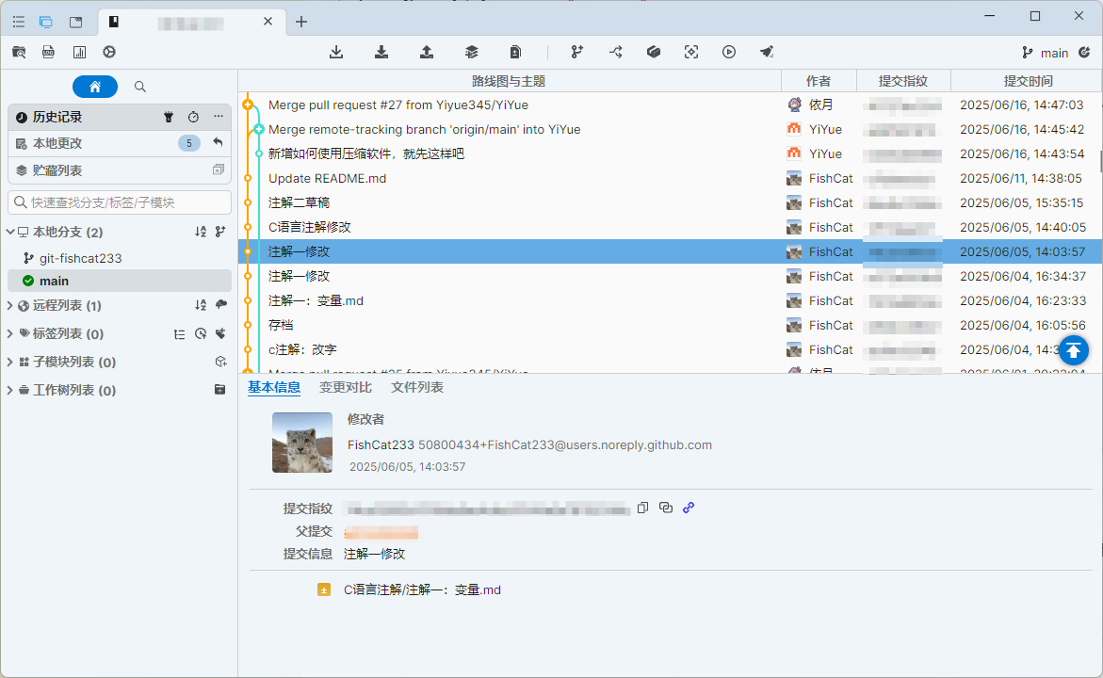Click the add submodule cube icon
Viewport: 1103px width, 678px height.
point(220,362)
